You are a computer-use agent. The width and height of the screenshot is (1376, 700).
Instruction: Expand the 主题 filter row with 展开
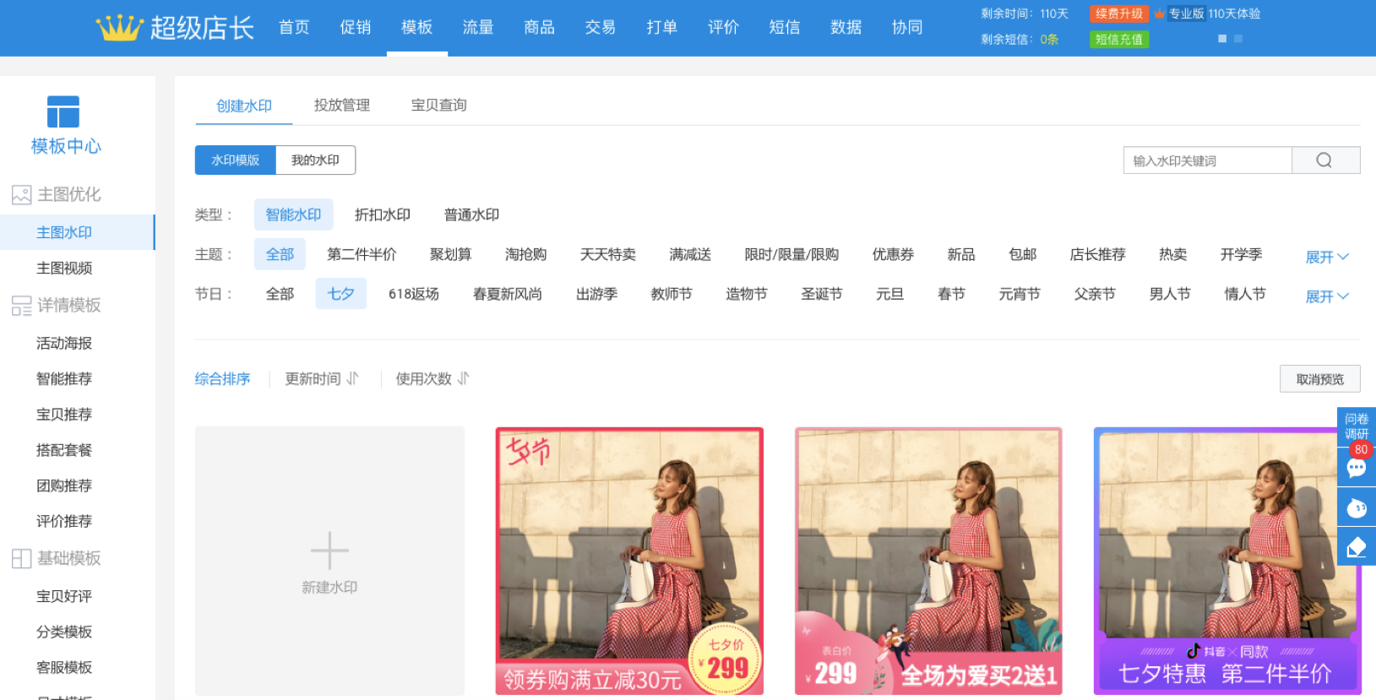click(1326, 257)
